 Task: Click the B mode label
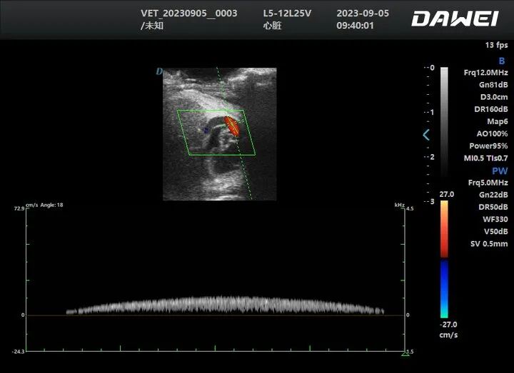(x=502, y=61)
